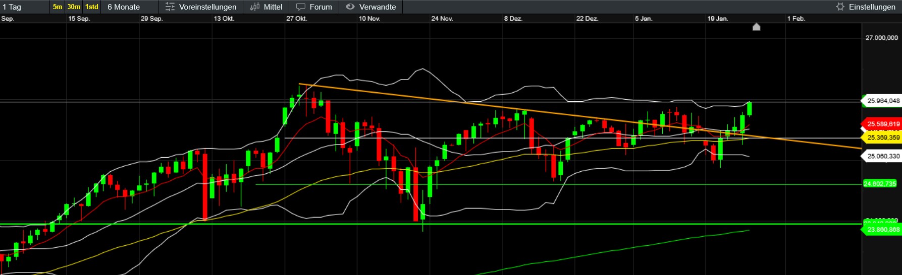902x275 pixels.
Task: Switch to the 30m timeframe
Action: point(74,7)
